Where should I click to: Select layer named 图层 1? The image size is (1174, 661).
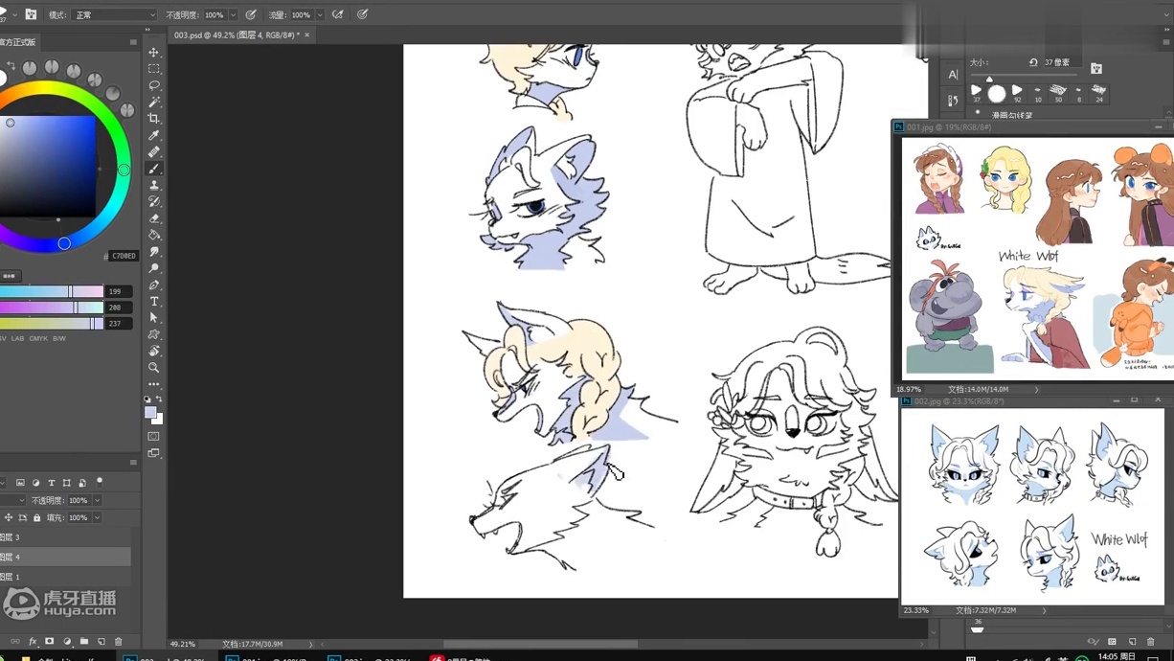click(65, 577)
